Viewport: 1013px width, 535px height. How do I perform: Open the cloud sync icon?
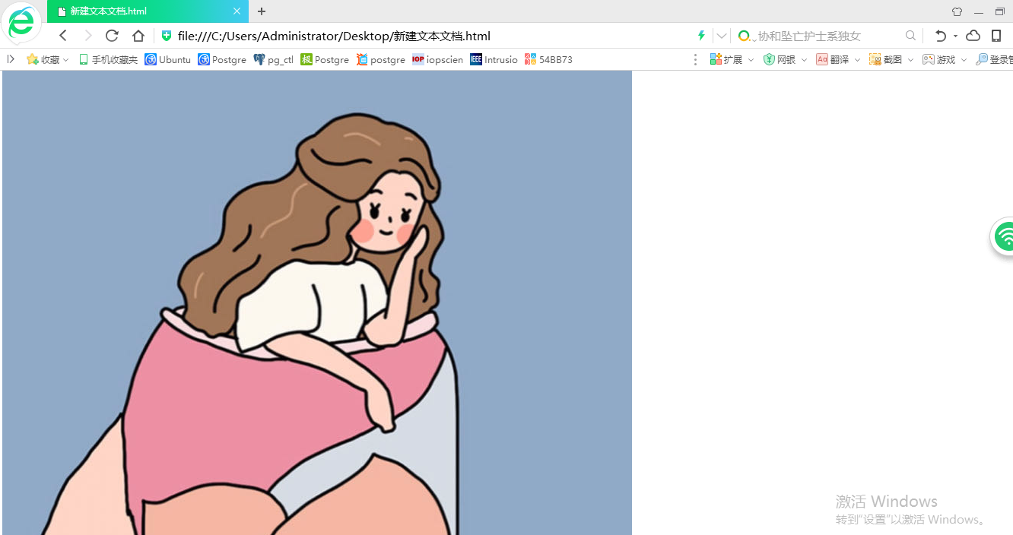coord(972,35)
